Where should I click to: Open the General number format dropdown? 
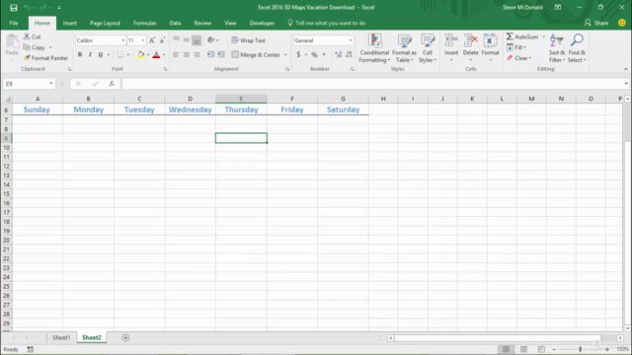tap(350, 40)
